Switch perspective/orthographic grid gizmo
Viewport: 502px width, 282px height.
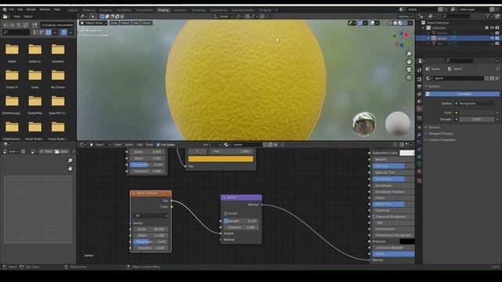tap(409, 78)
